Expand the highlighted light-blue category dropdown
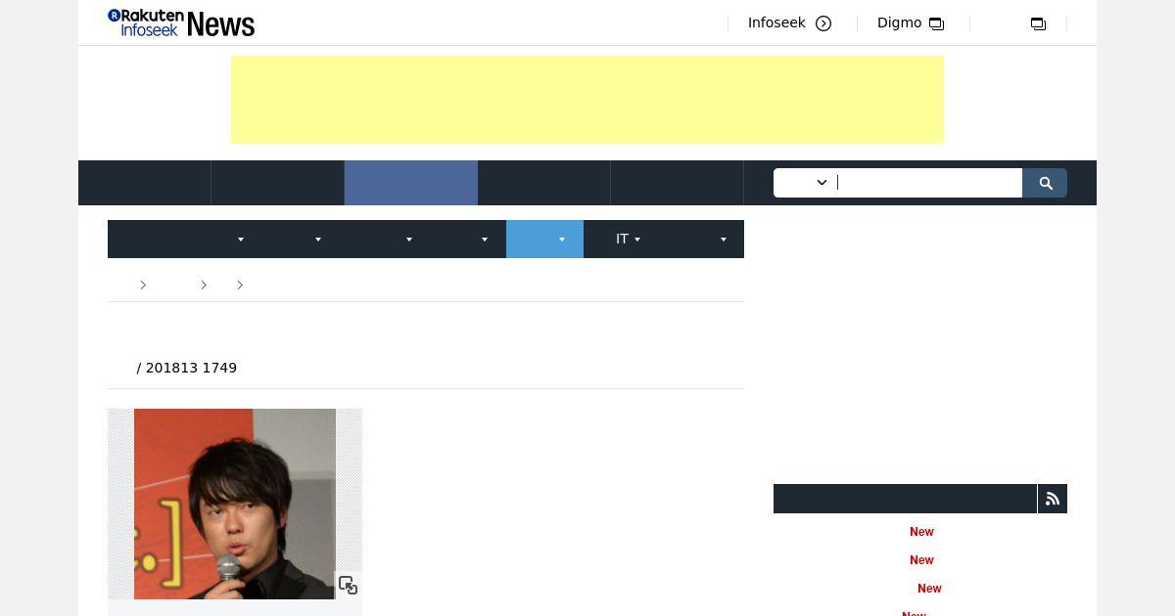Image resolution: width=1175 pixels, height=616 pixels. click(544, 239)
